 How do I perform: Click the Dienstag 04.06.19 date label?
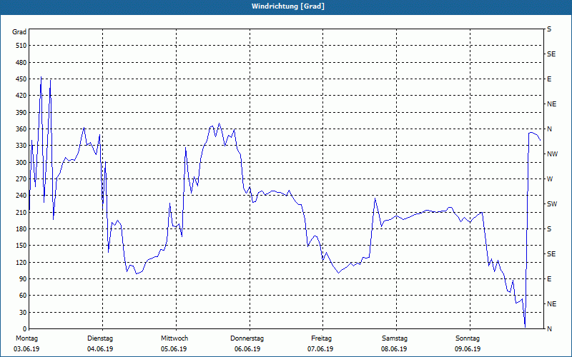(100, 343)
